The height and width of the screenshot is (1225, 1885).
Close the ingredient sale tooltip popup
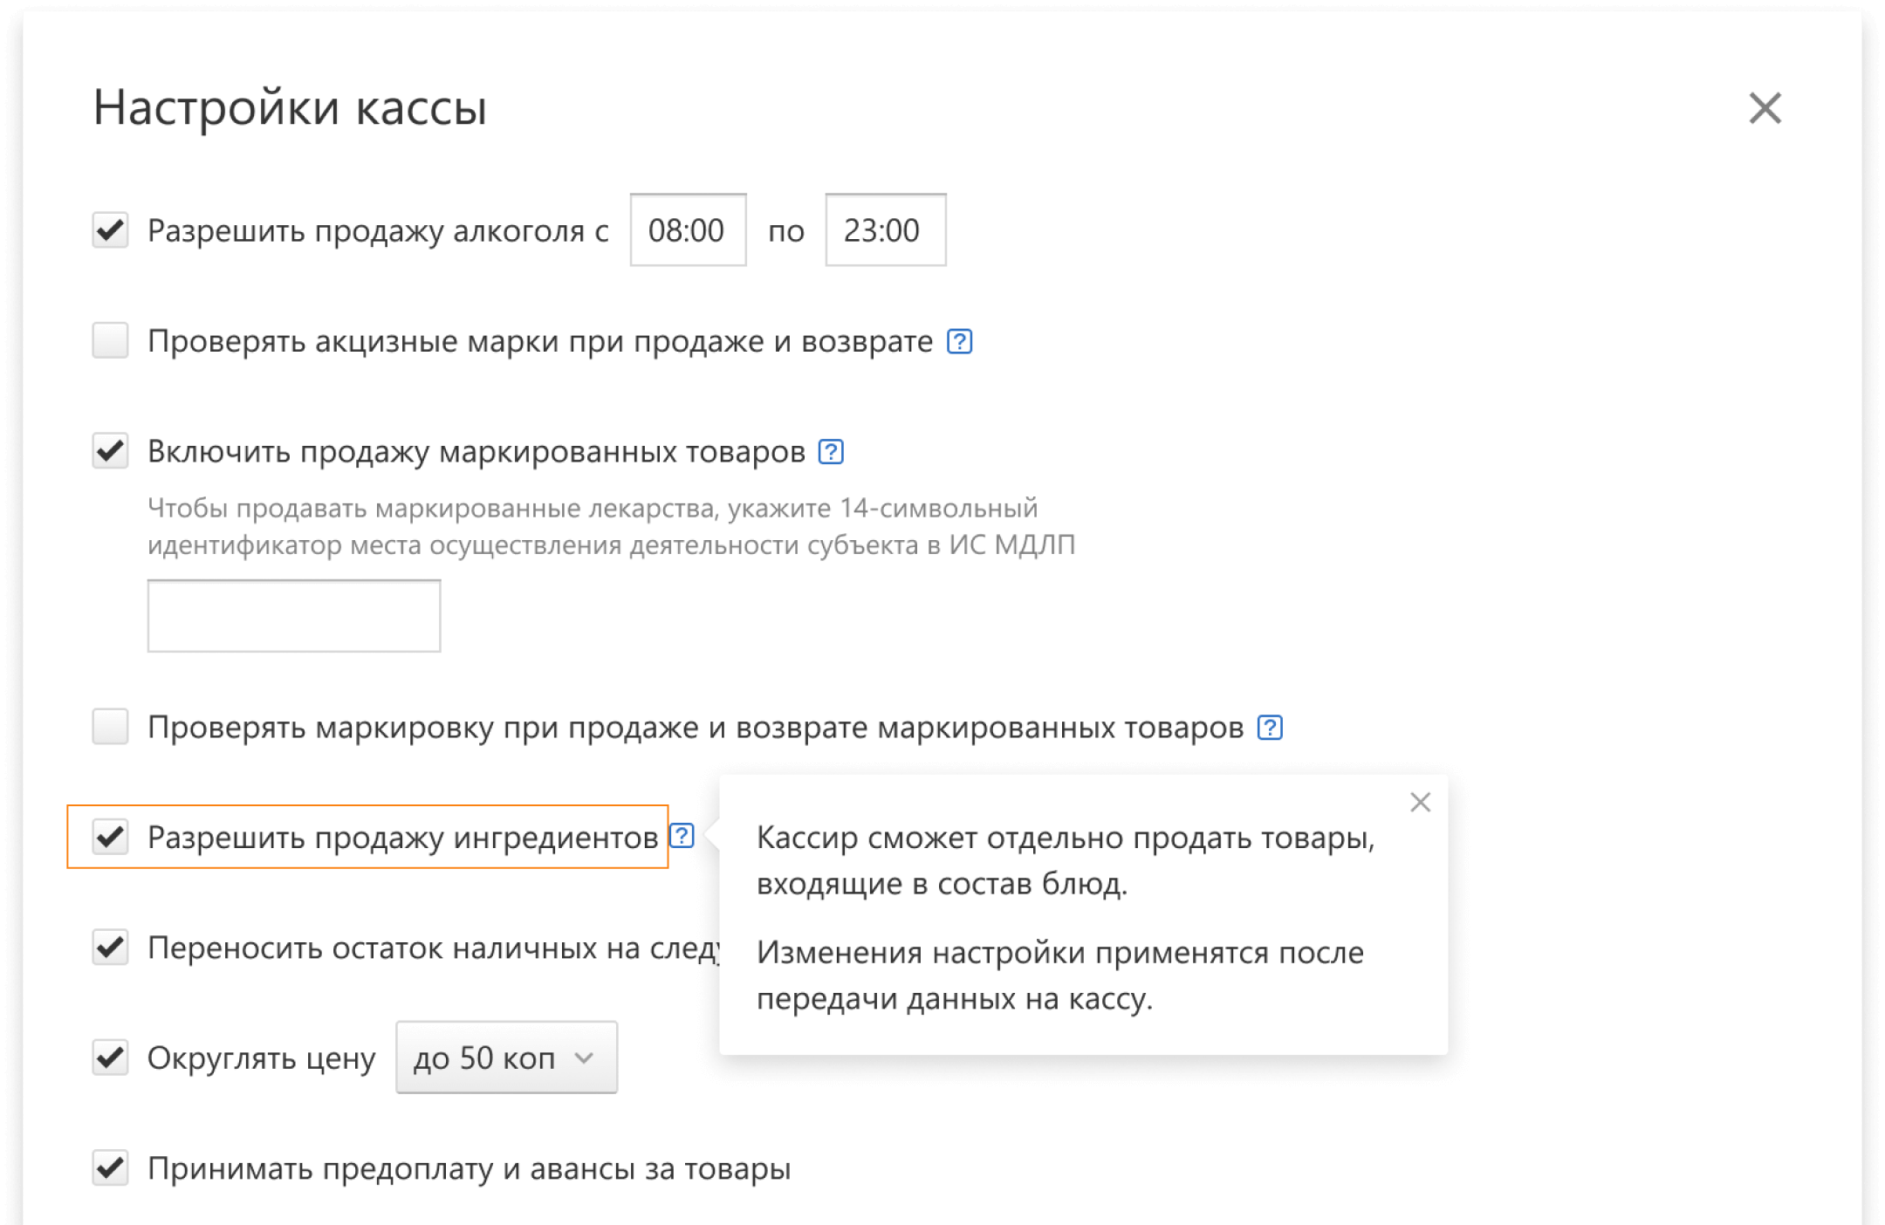coord(1420,802)
